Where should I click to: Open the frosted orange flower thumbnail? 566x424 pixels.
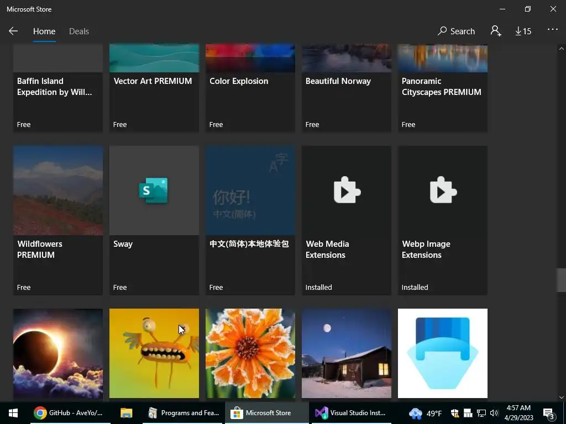[250, 353]
